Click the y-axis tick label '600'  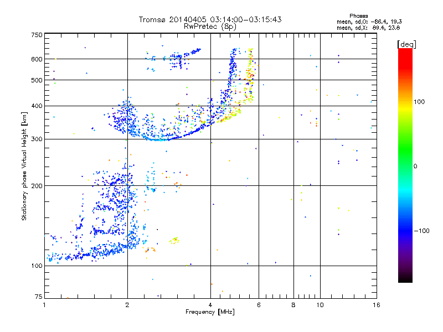click(37, 59)
